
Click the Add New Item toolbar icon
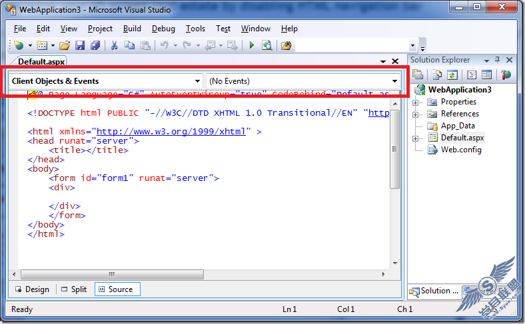(x=42, y=45)
